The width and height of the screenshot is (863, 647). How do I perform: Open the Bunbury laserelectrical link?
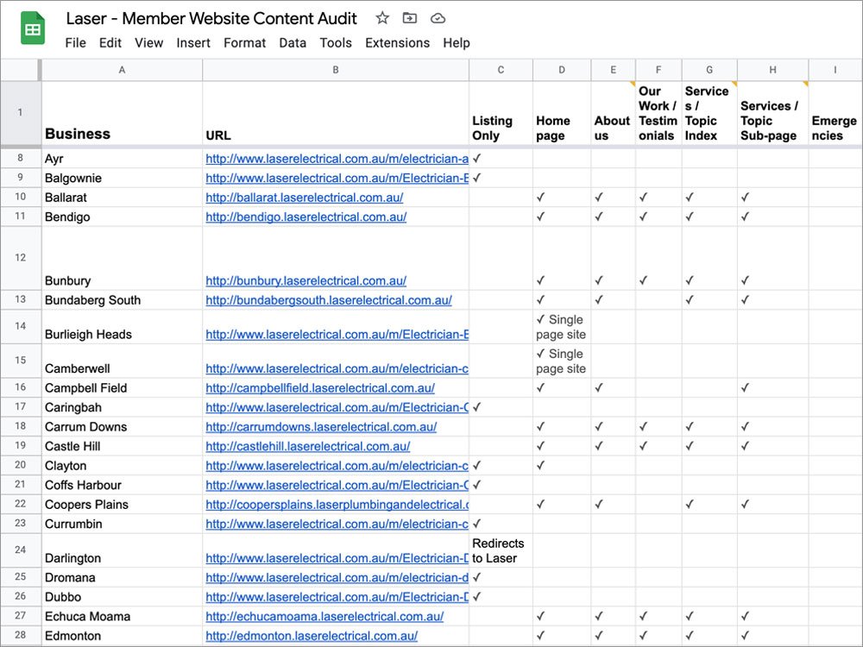tap(306, 280)
